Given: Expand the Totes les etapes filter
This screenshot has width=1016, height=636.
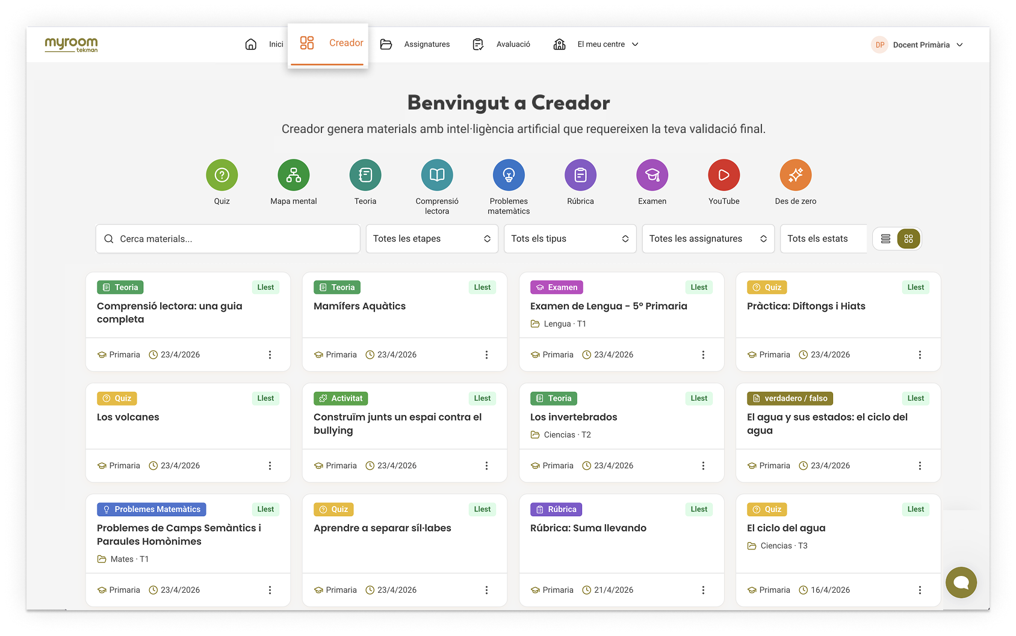Looking at the screenshot, I should pos(432,239).
